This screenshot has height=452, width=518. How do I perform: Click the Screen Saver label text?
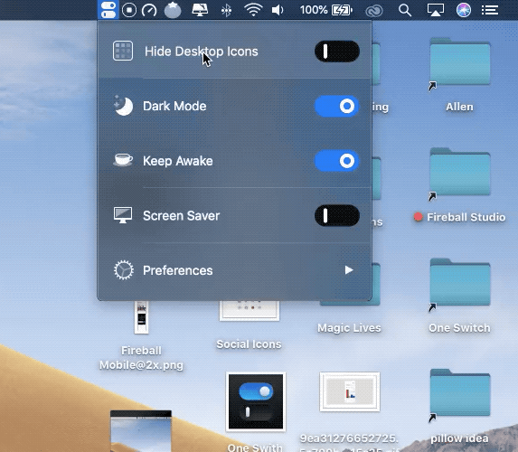click(182, 216)
